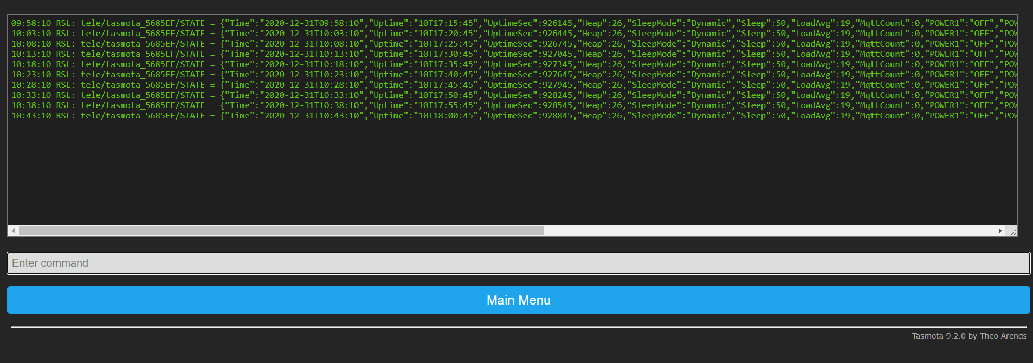Click the 10:13:10 log entry's Uptime value
The height and width of the screenshot is (363, 1033).
tap(446, 54)
